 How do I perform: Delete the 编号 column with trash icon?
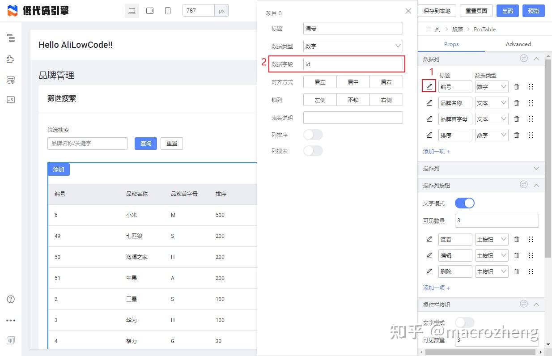click(517, 87)
